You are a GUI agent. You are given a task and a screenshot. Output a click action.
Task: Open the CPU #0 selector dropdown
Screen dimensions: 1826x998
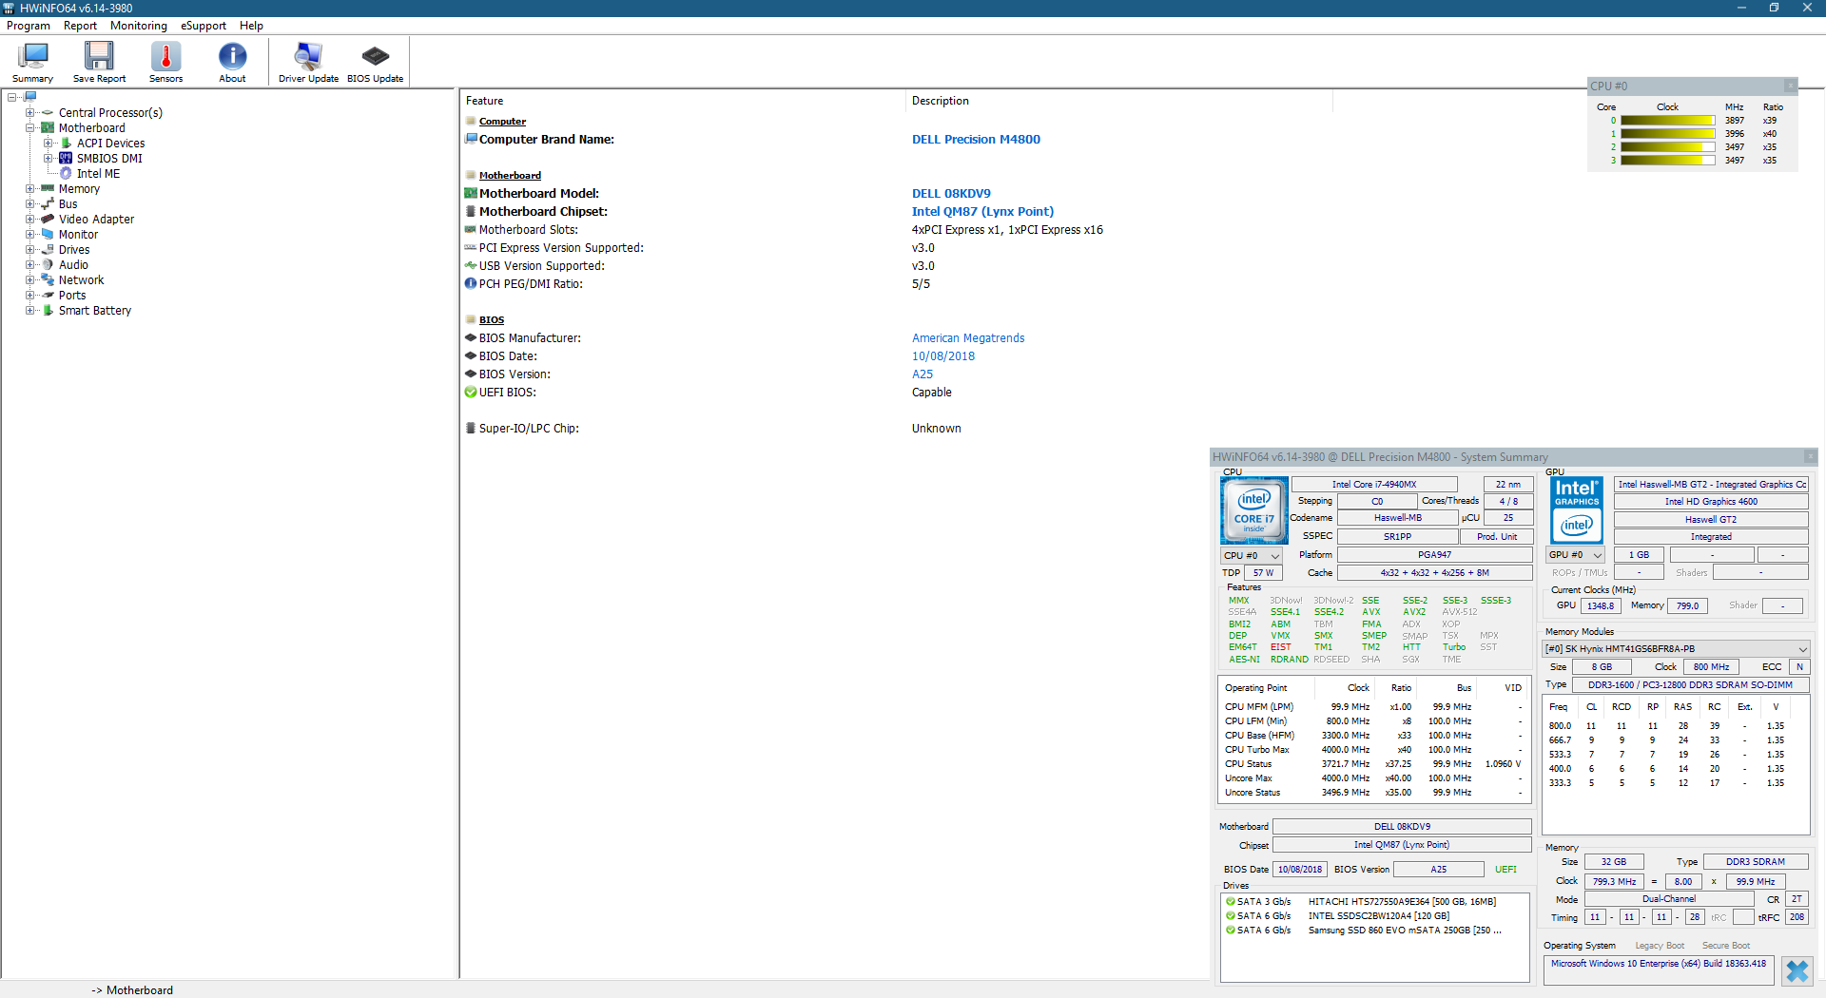pyautogui.click(x=1252, y=555)
